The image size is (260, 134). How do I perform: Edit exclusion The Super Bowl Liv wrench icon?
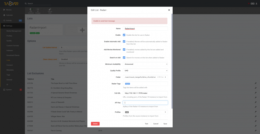pos(256,83)
